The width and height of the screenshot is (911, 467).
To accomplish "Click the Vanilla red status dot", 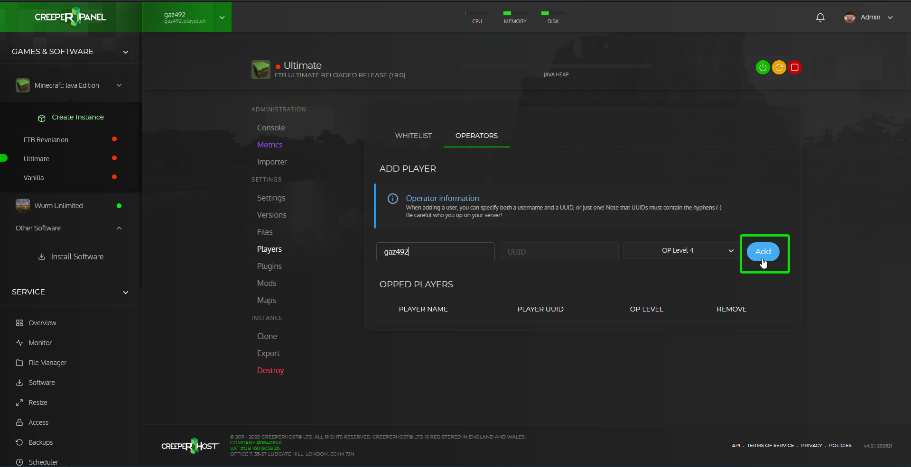I will (114, 177).
